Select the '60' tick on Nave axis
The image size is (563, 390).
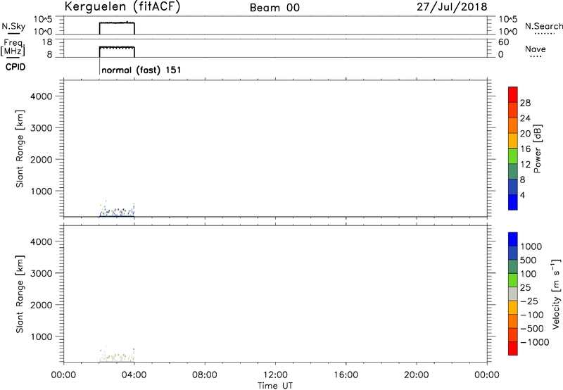[x=503, y=42]
